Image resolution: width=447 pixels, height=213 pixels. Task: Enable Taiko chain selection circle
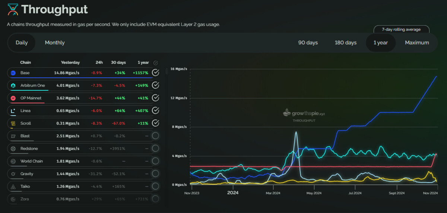156,187
